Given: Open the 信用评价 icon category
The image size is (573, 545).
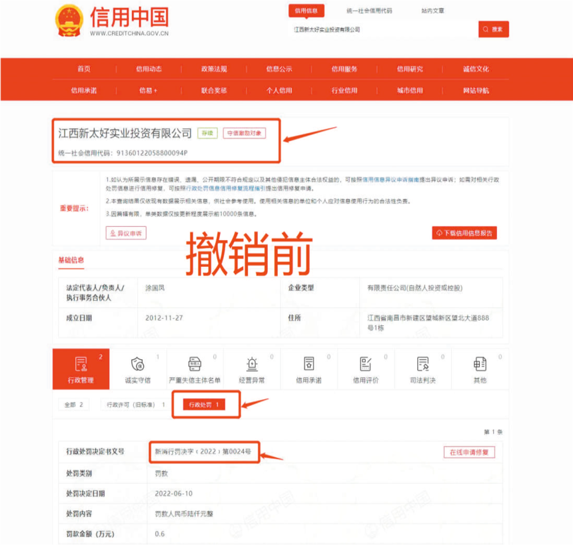Looking at the screenshot, I should point(366,369).
